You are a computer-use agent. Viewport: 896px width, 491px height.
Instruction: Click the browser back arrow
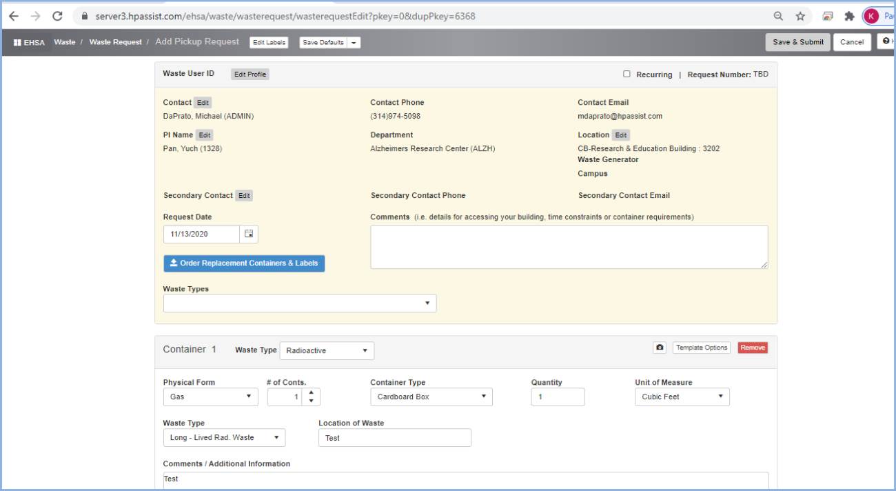[x=13, y=16]
